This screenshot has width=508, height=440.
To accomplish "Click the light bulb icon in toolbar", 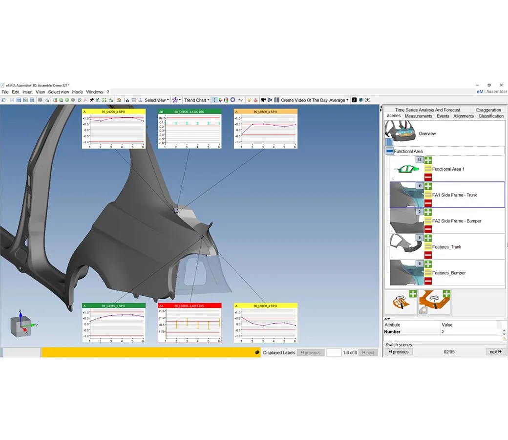I will (x=249, y=100).
